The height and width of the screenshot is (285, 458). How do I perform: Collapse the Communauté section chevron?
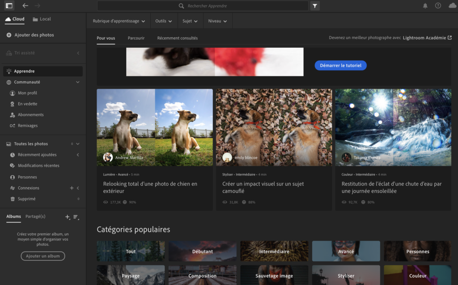click(78, 82)
